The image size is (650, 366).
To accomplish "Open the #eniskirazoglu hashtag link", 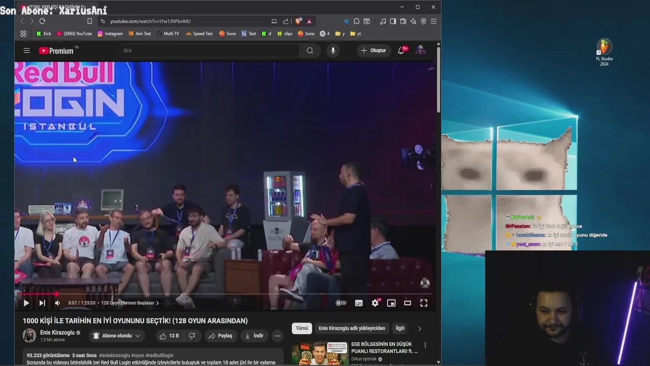I will 114,355.
